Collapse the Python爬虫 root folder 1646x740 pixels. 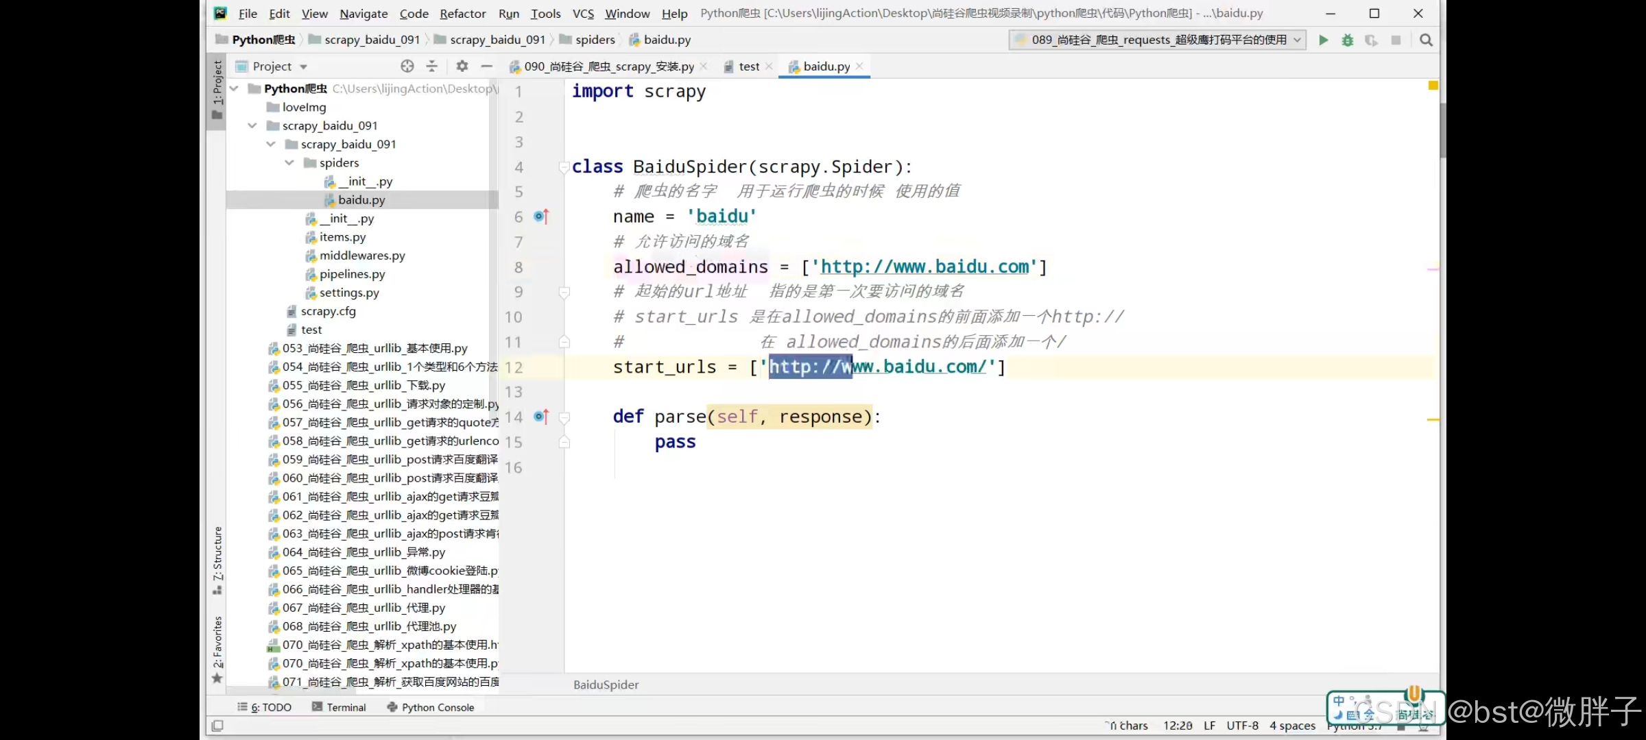(x=234, y=88)
